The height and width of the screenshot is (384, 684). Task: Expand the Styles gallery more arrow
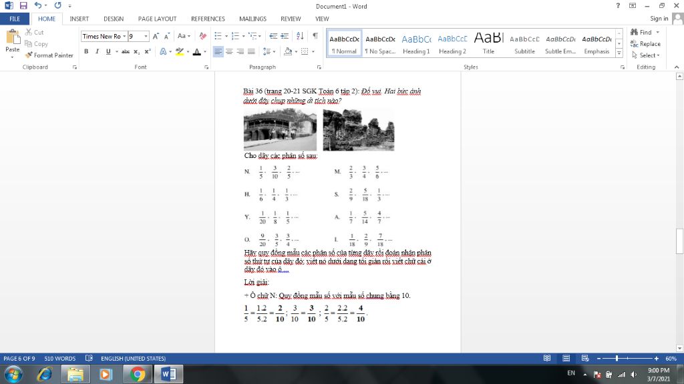(x=619, y=53)
